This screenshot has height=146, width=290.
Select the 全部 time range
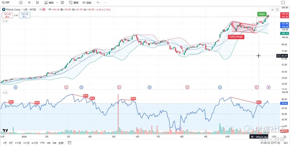(x=61, y=143)
